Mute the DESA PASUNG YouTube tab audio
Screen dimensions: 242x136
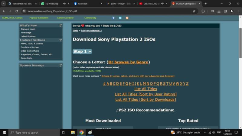tap(162, 4)
